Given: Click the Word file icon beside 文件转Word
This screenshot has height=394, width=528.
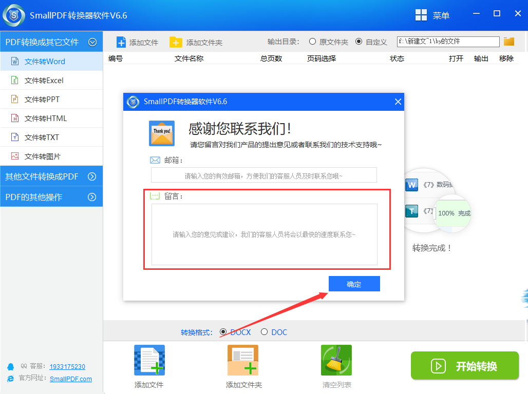Looking at the screenshot, I should click(x=15, y=61).
